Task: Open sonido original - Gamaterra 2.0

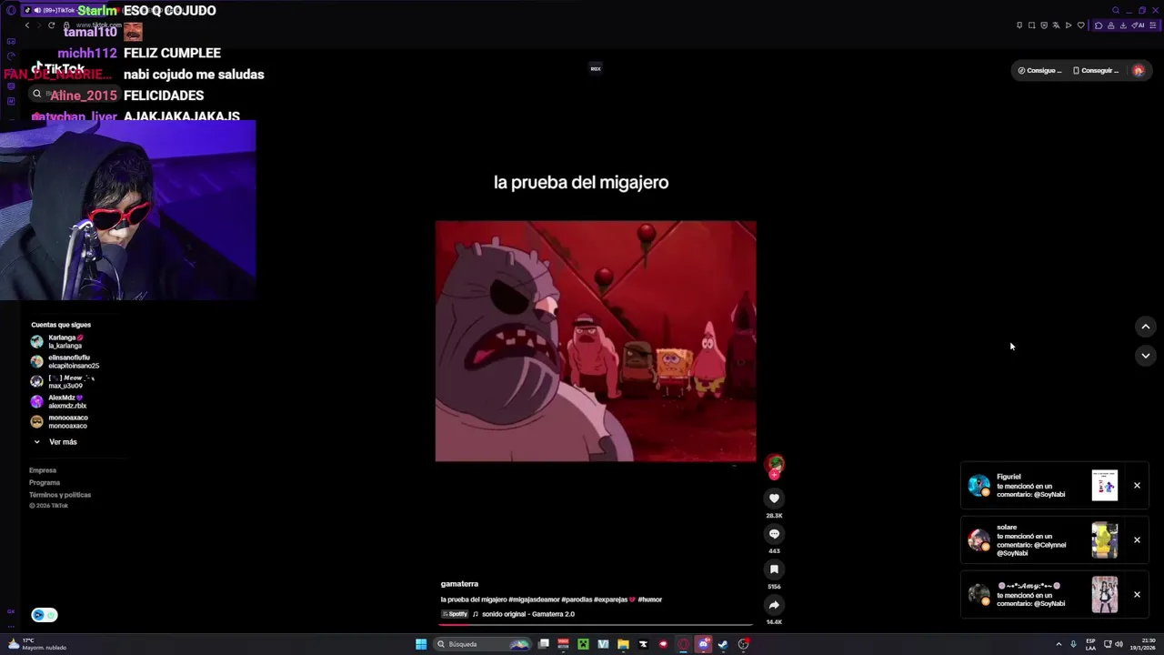Action: coord(528,614)
